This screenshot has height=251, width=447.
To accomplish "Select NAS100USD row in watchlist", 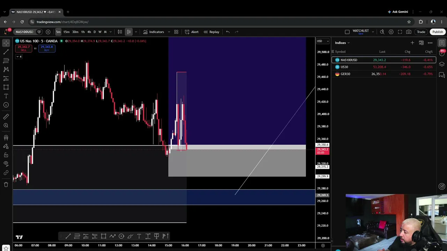I will (384, 60).
